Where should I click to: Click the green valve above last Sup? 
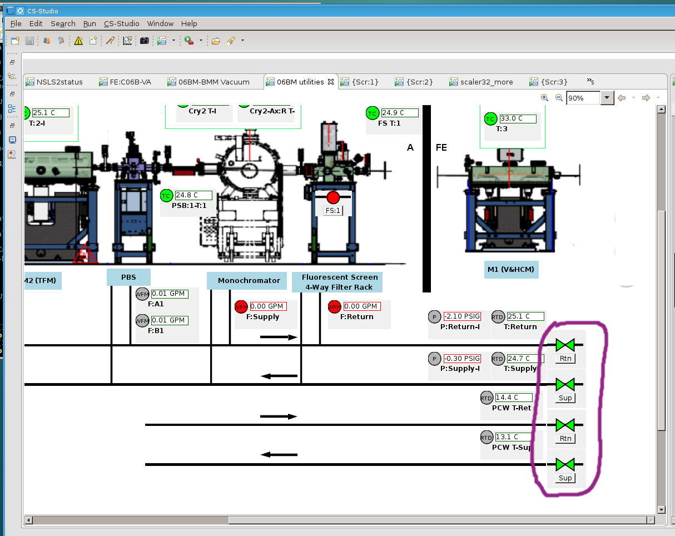565,464
